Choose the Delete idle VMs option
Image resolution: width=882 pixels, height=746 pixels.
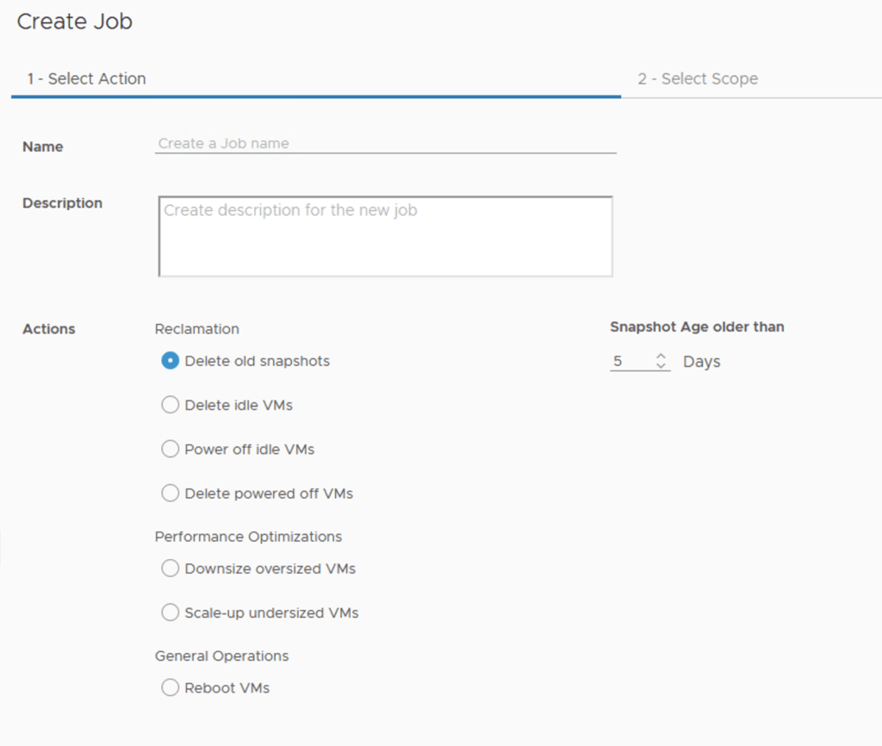(171, 405)
